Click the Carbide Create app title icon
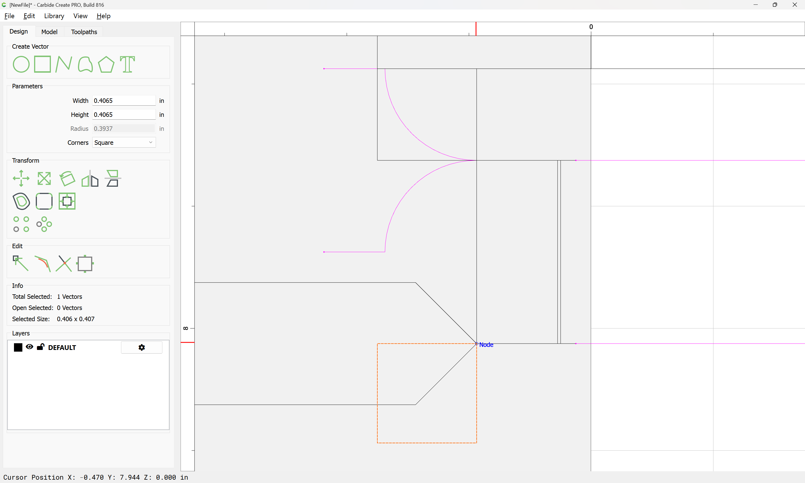This screenshot has width=805, height=483. coord(4,4)
